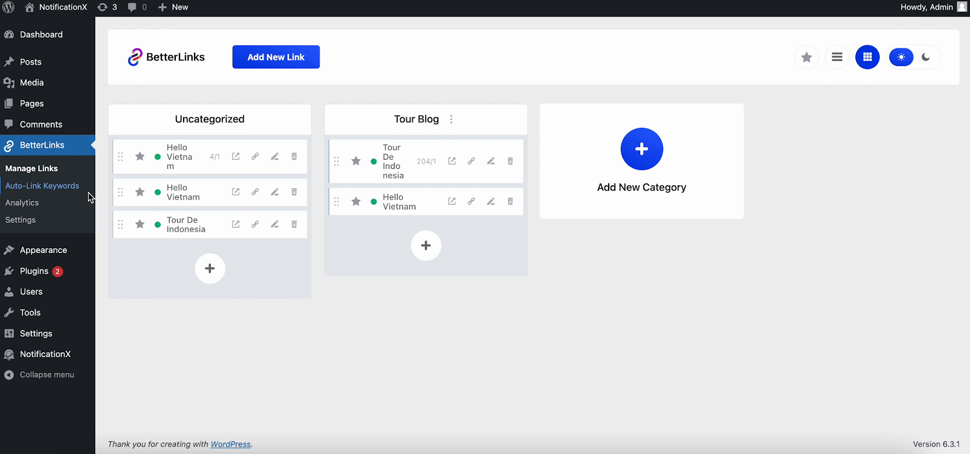Image resolution: width=970 pixels, height=454 pixels.
Task: Open Plugins menu with 2 updates
Action: pos(47,271)
